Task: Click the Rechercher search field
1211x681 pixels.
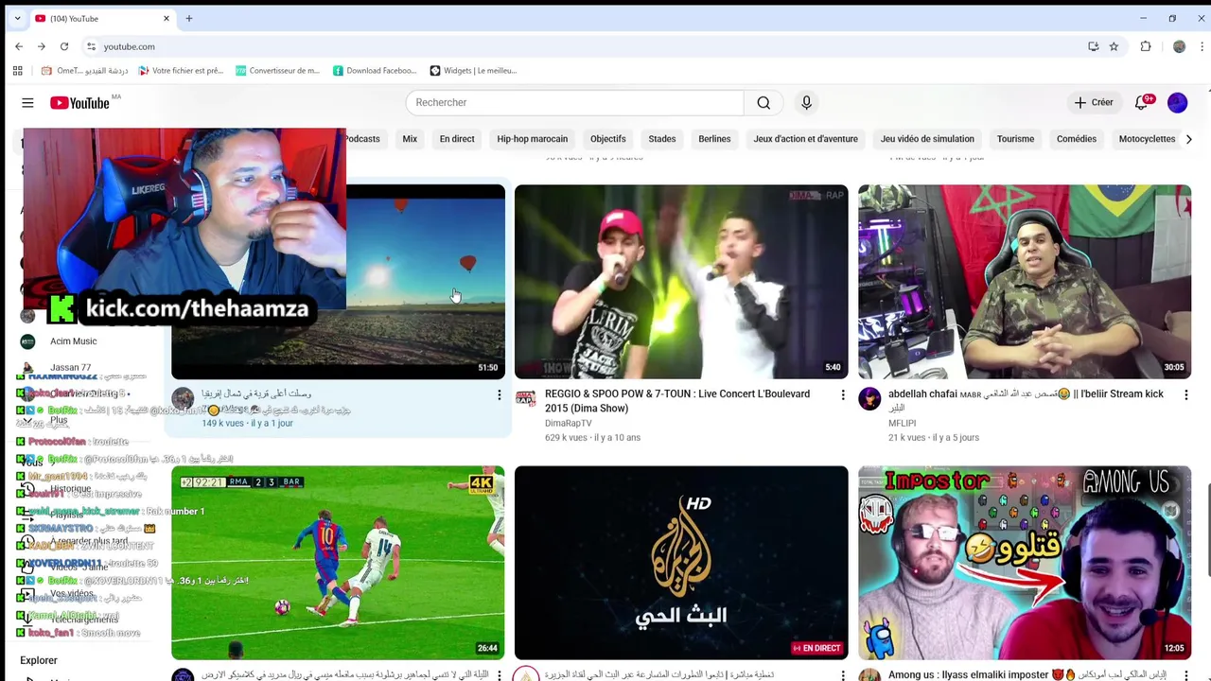Action: tap(574, 102)
